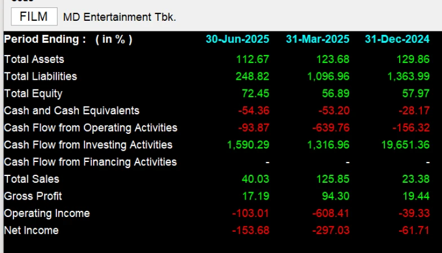The image size is (442, 253).
Task: Select the 31-Mar-2025 period column header
Action: coord(317,39)
